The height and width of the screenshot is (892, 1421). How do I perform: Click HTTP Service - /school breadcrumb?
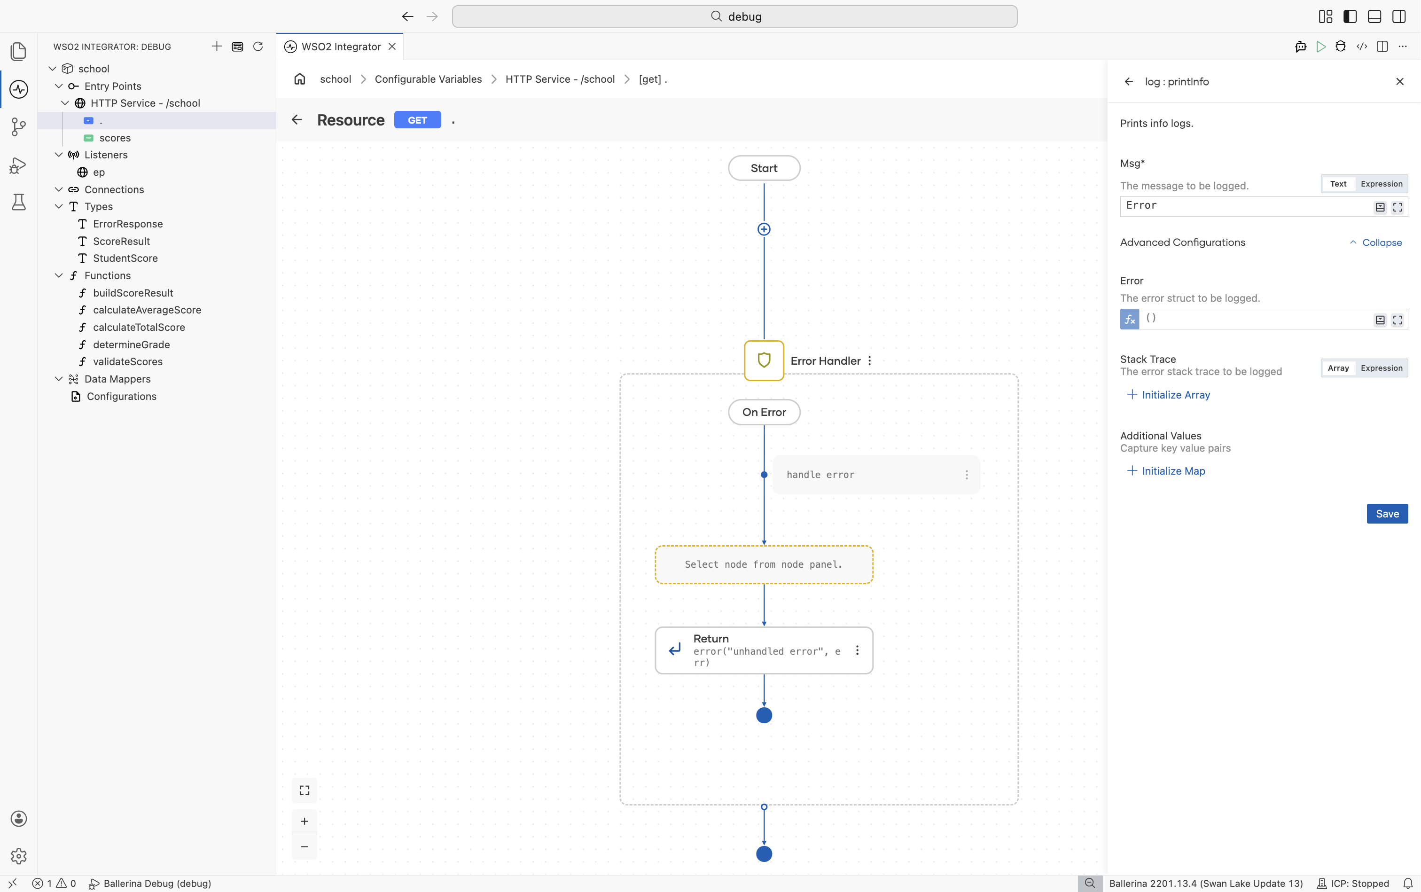pyautogui.click(x=560, y=79)
